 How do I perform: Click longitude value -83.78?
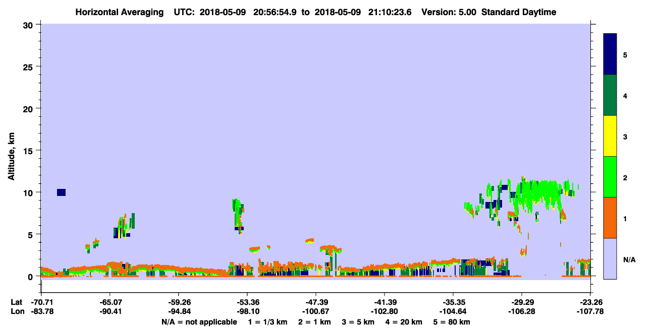pos(41,311)
